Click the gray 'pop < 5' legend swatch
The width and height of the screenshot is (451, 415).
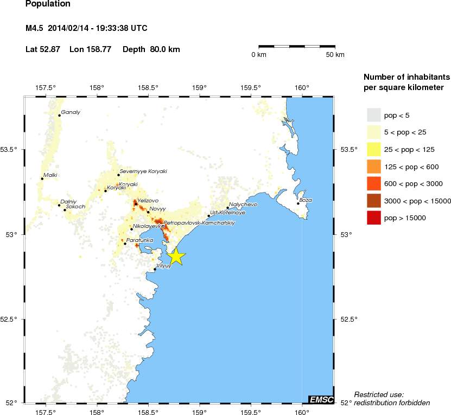373,116
